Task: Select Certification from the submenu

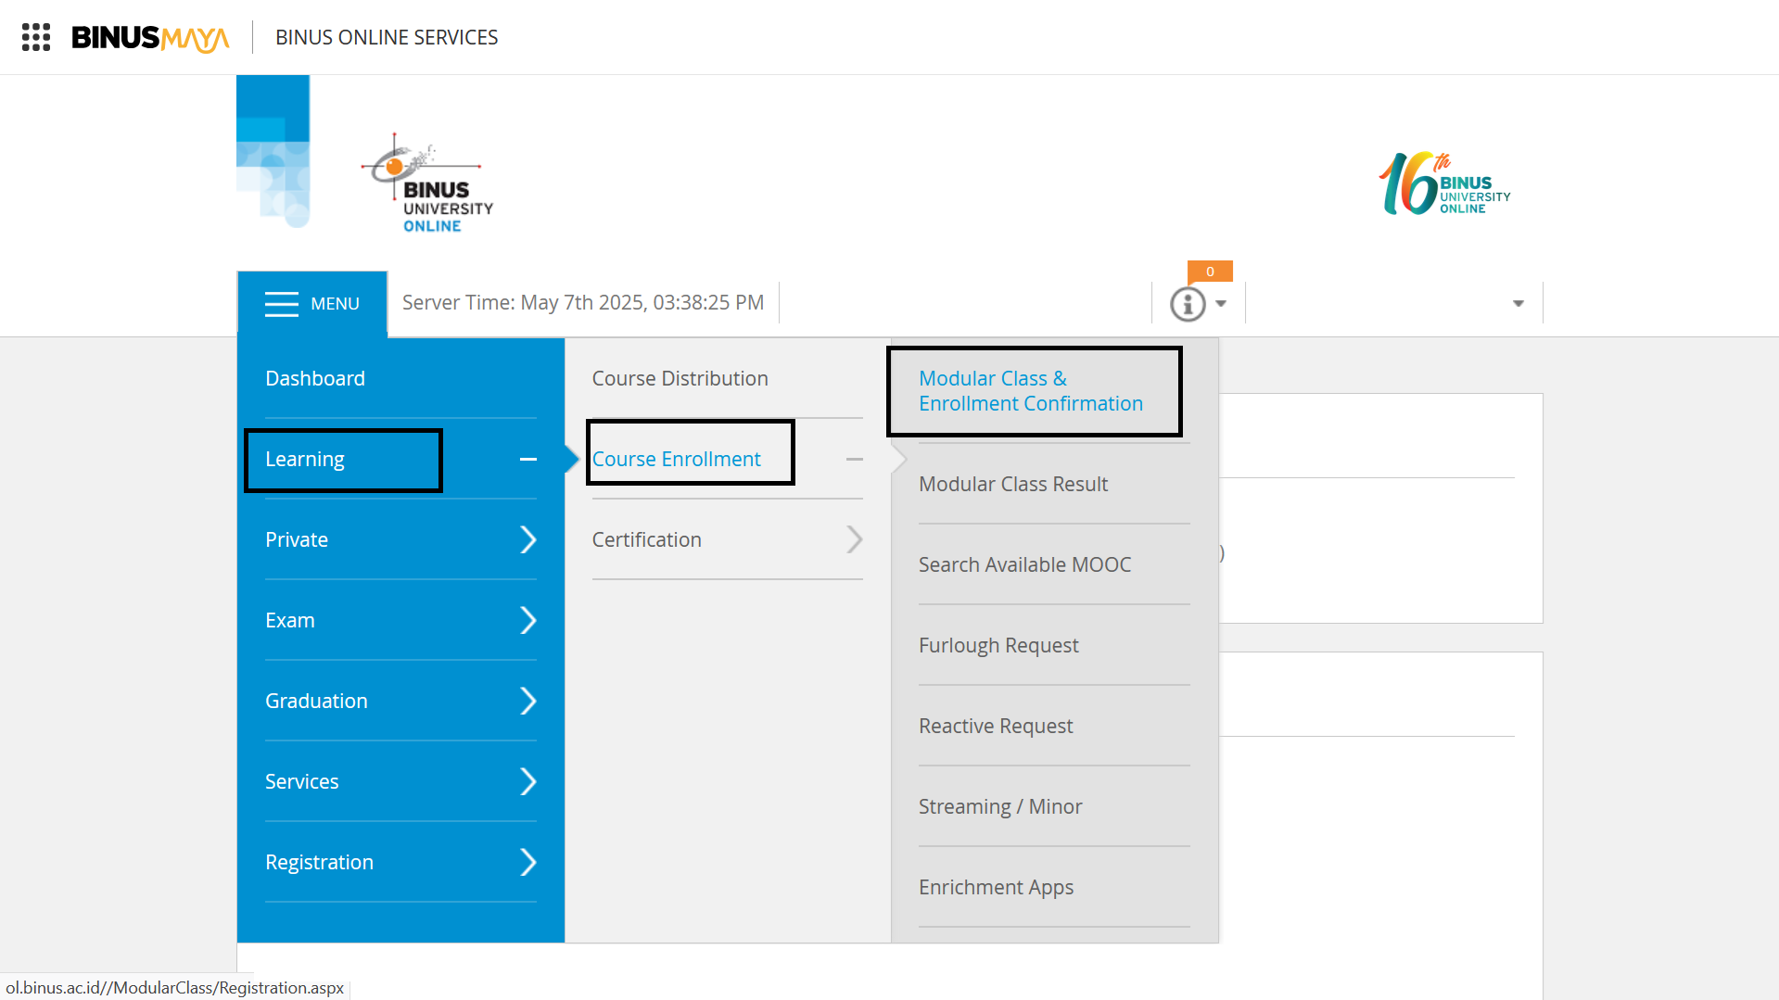Action: 646,539
